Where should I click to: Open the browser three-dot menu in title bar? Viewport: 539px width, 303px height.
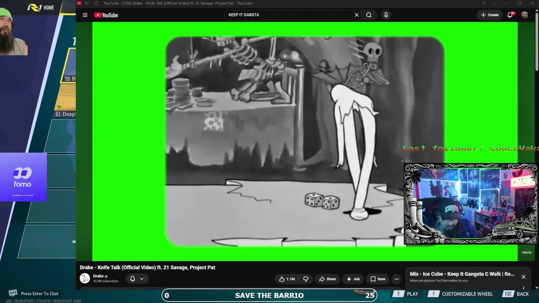(496, 3)
